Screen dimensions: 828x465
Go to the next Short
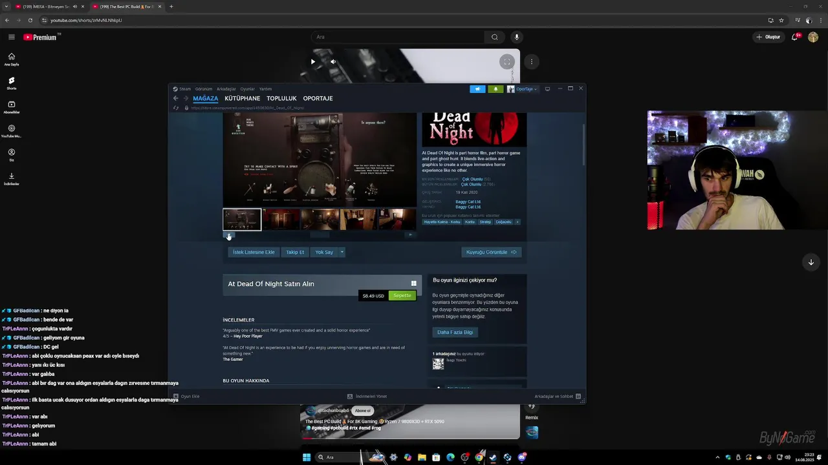(x=811, y=262)
